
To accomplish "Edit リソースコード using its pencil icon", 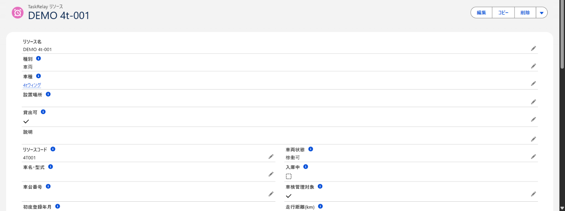I will click(271, 157).
